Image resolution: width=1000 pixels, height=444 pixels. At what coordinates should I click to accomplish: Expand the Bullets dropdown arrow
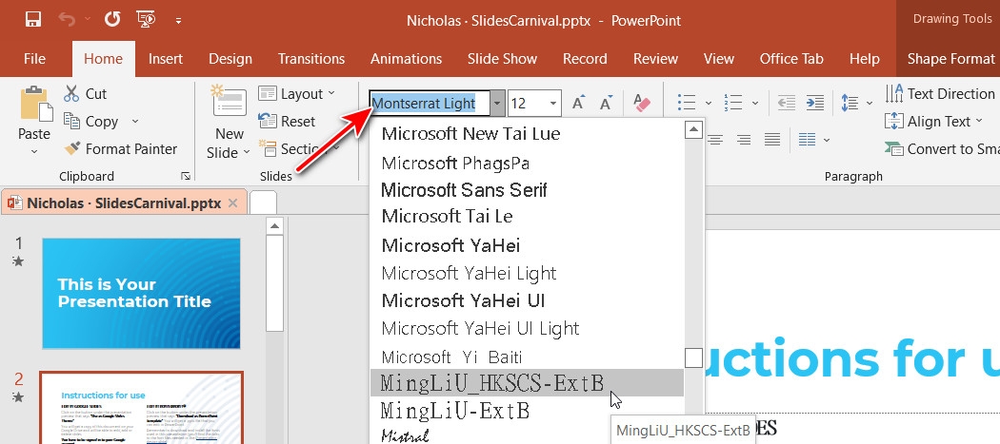[708, 104]
